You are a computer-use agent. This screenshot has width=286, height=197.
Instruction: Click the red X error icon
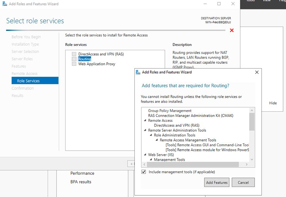tap(232, 30)
